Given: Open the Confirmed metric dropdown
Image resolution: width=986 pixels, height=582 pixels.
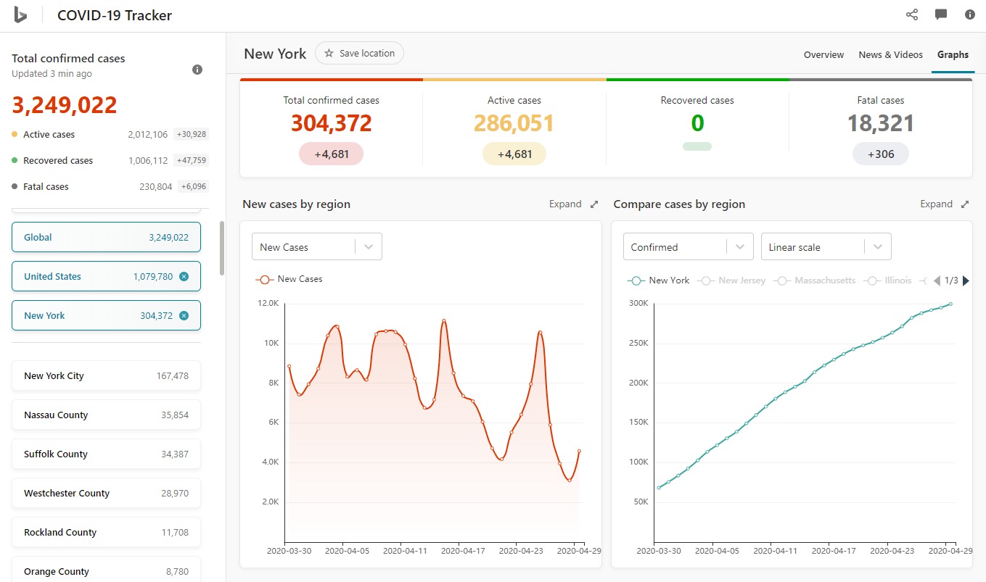Looking at the screenshot, I should click(x=688, y=247).
